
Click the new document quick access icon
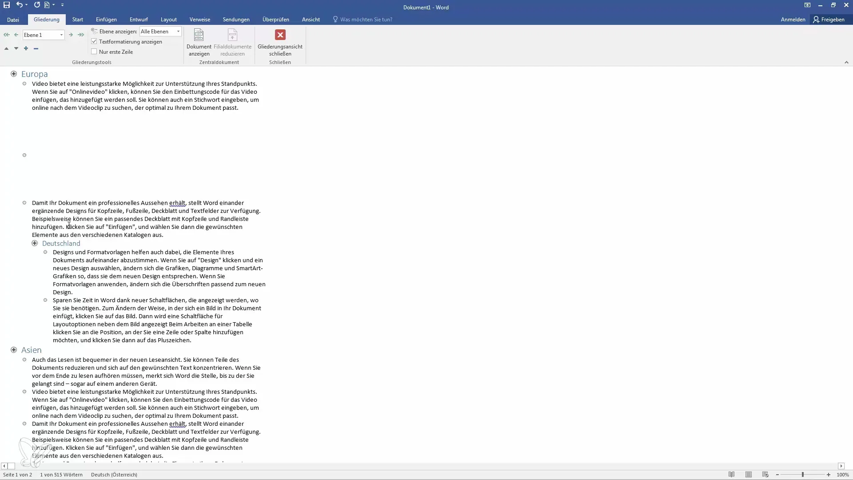(47, 5)
